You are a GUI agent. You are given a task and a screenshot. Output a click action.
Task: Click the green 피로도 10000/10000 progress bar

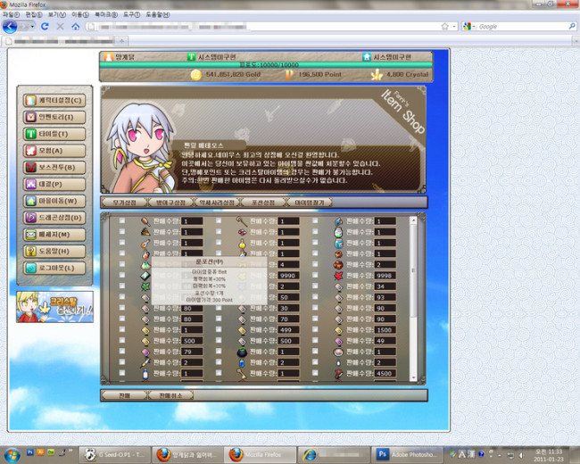266,65
